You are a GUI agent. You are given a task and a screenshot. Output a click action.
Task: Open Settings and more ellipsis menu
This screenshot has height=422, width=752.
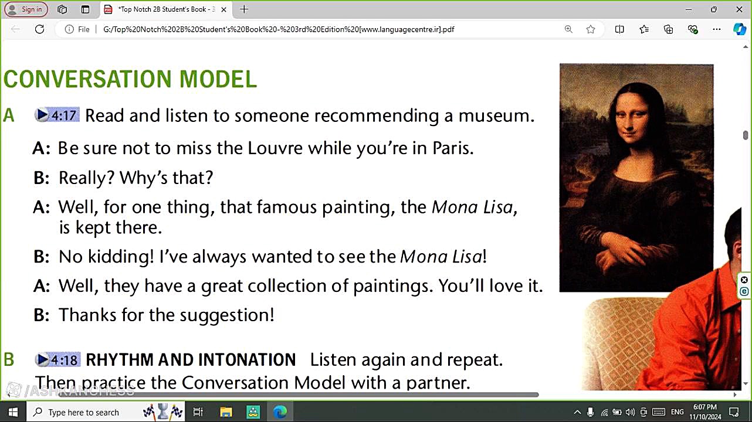pos(717,29)
